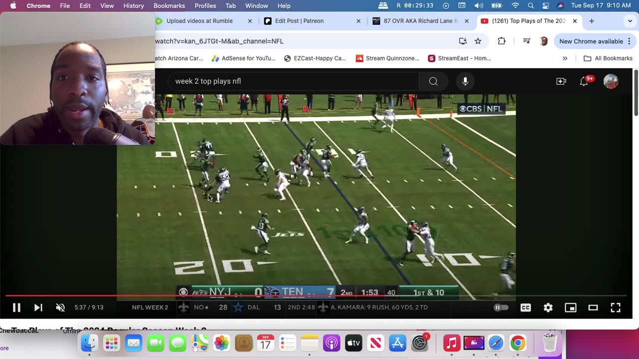Close the Edit Post Patreon tab

pos(358,21)
